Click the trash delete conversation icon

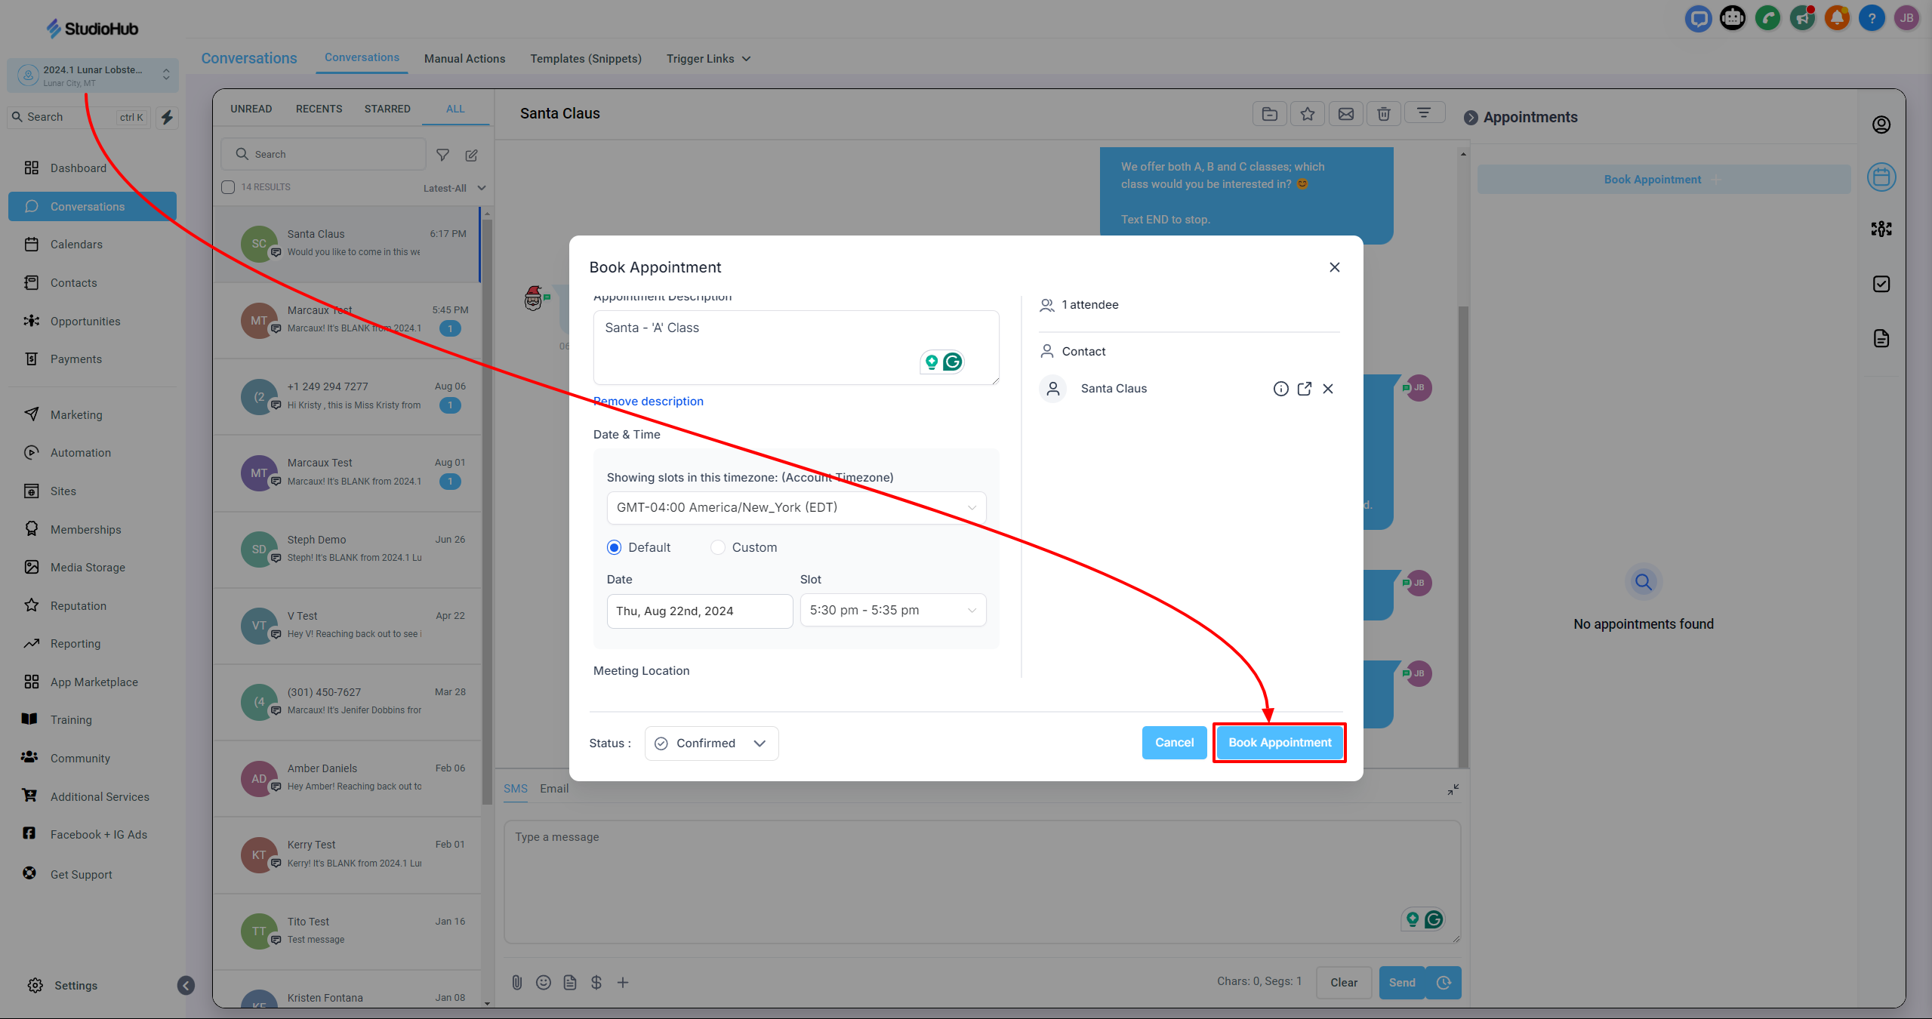[x=1383, y=114]
